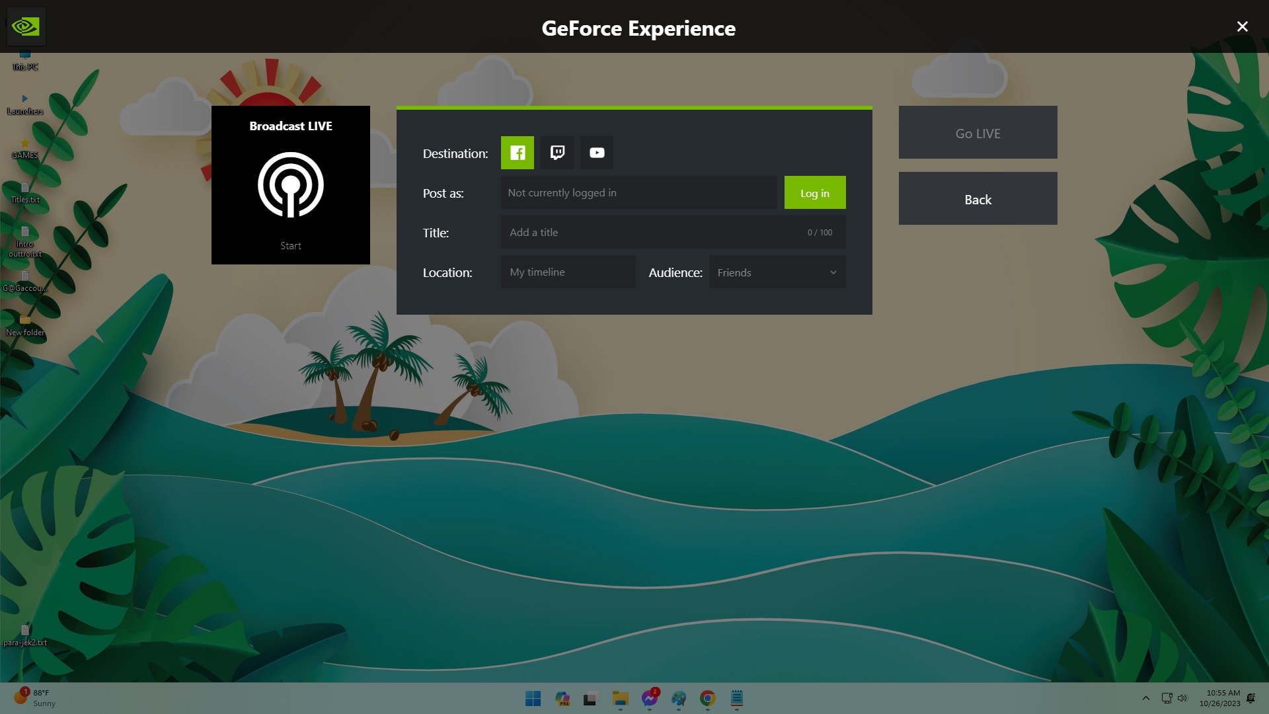Select YouTube as broadcast destination
Viewport: 1269px width, 714px height.
[x=597, y=153]
